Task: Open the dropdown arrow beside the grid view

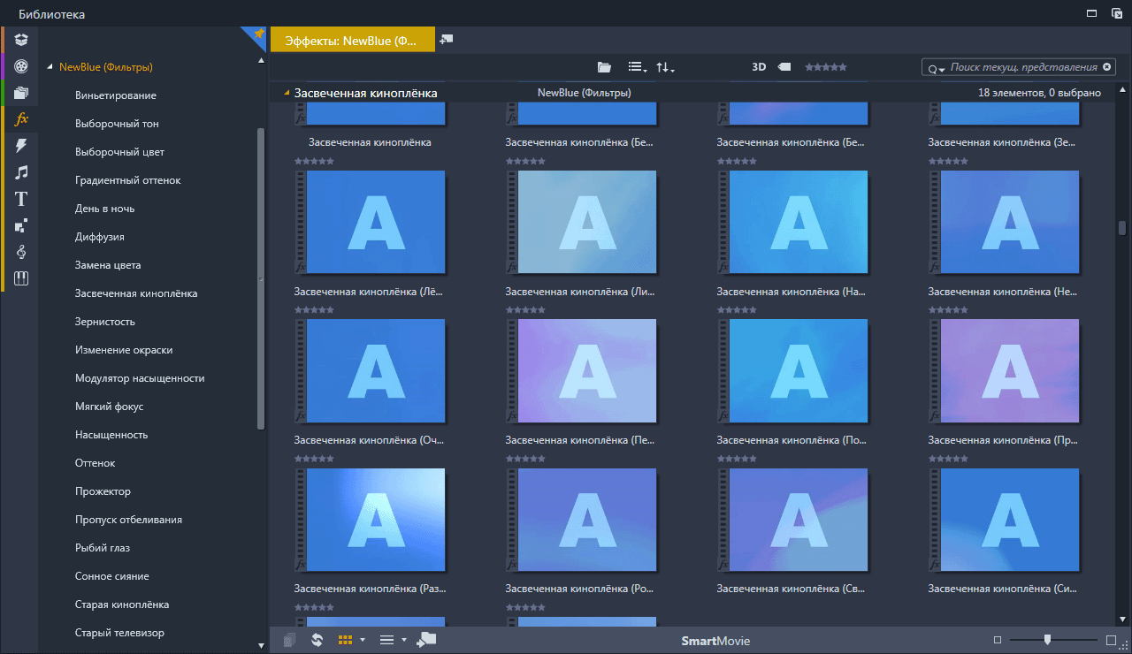Action: [x=363, y=640]
